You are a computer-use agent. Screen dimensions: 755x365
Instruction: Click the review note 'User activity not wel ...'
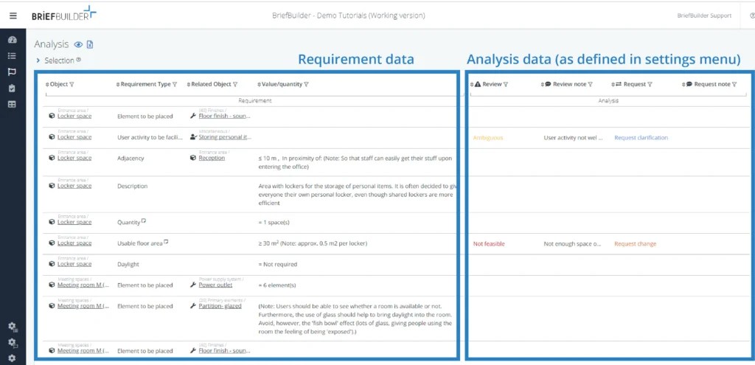573,138
